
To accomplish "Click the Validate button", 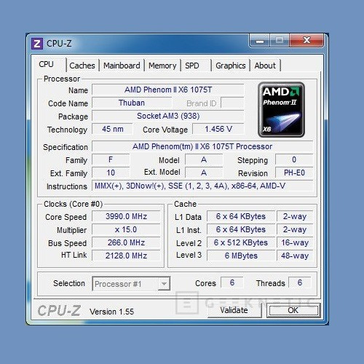I will (234, 310).
